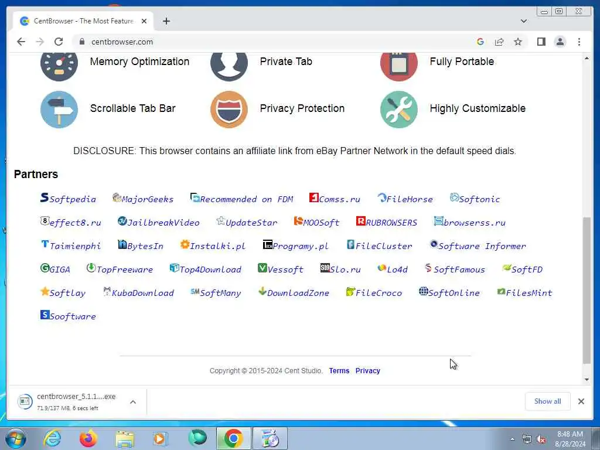
Task: Expand the tab search chevron
Action: coord(523,21)
